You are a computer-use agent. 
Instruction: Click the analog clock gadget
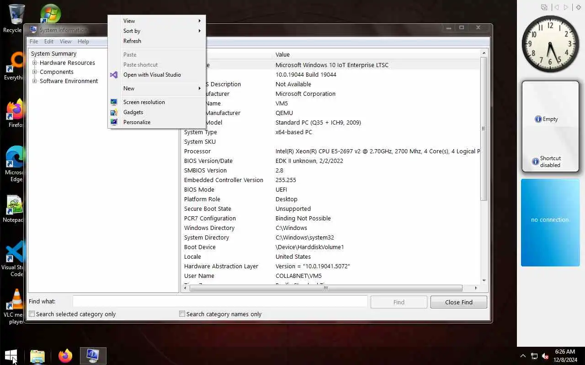pos(550,44)
